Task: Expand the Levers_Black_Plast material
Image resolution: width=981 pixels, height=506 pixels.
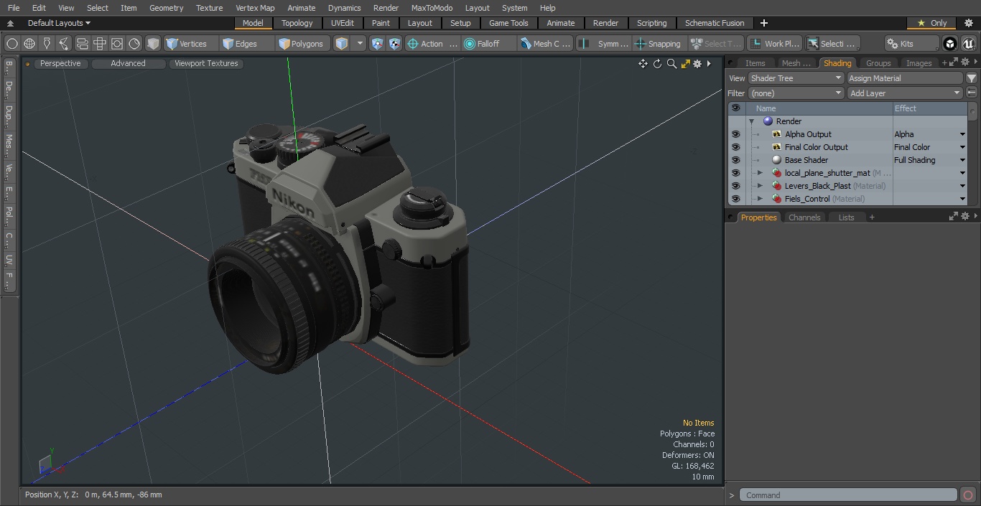Action: [x=760, y=186]
